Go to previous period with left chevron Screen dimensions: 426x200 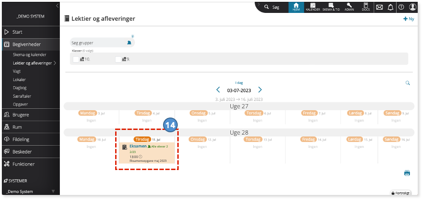(x=218, y=90)
